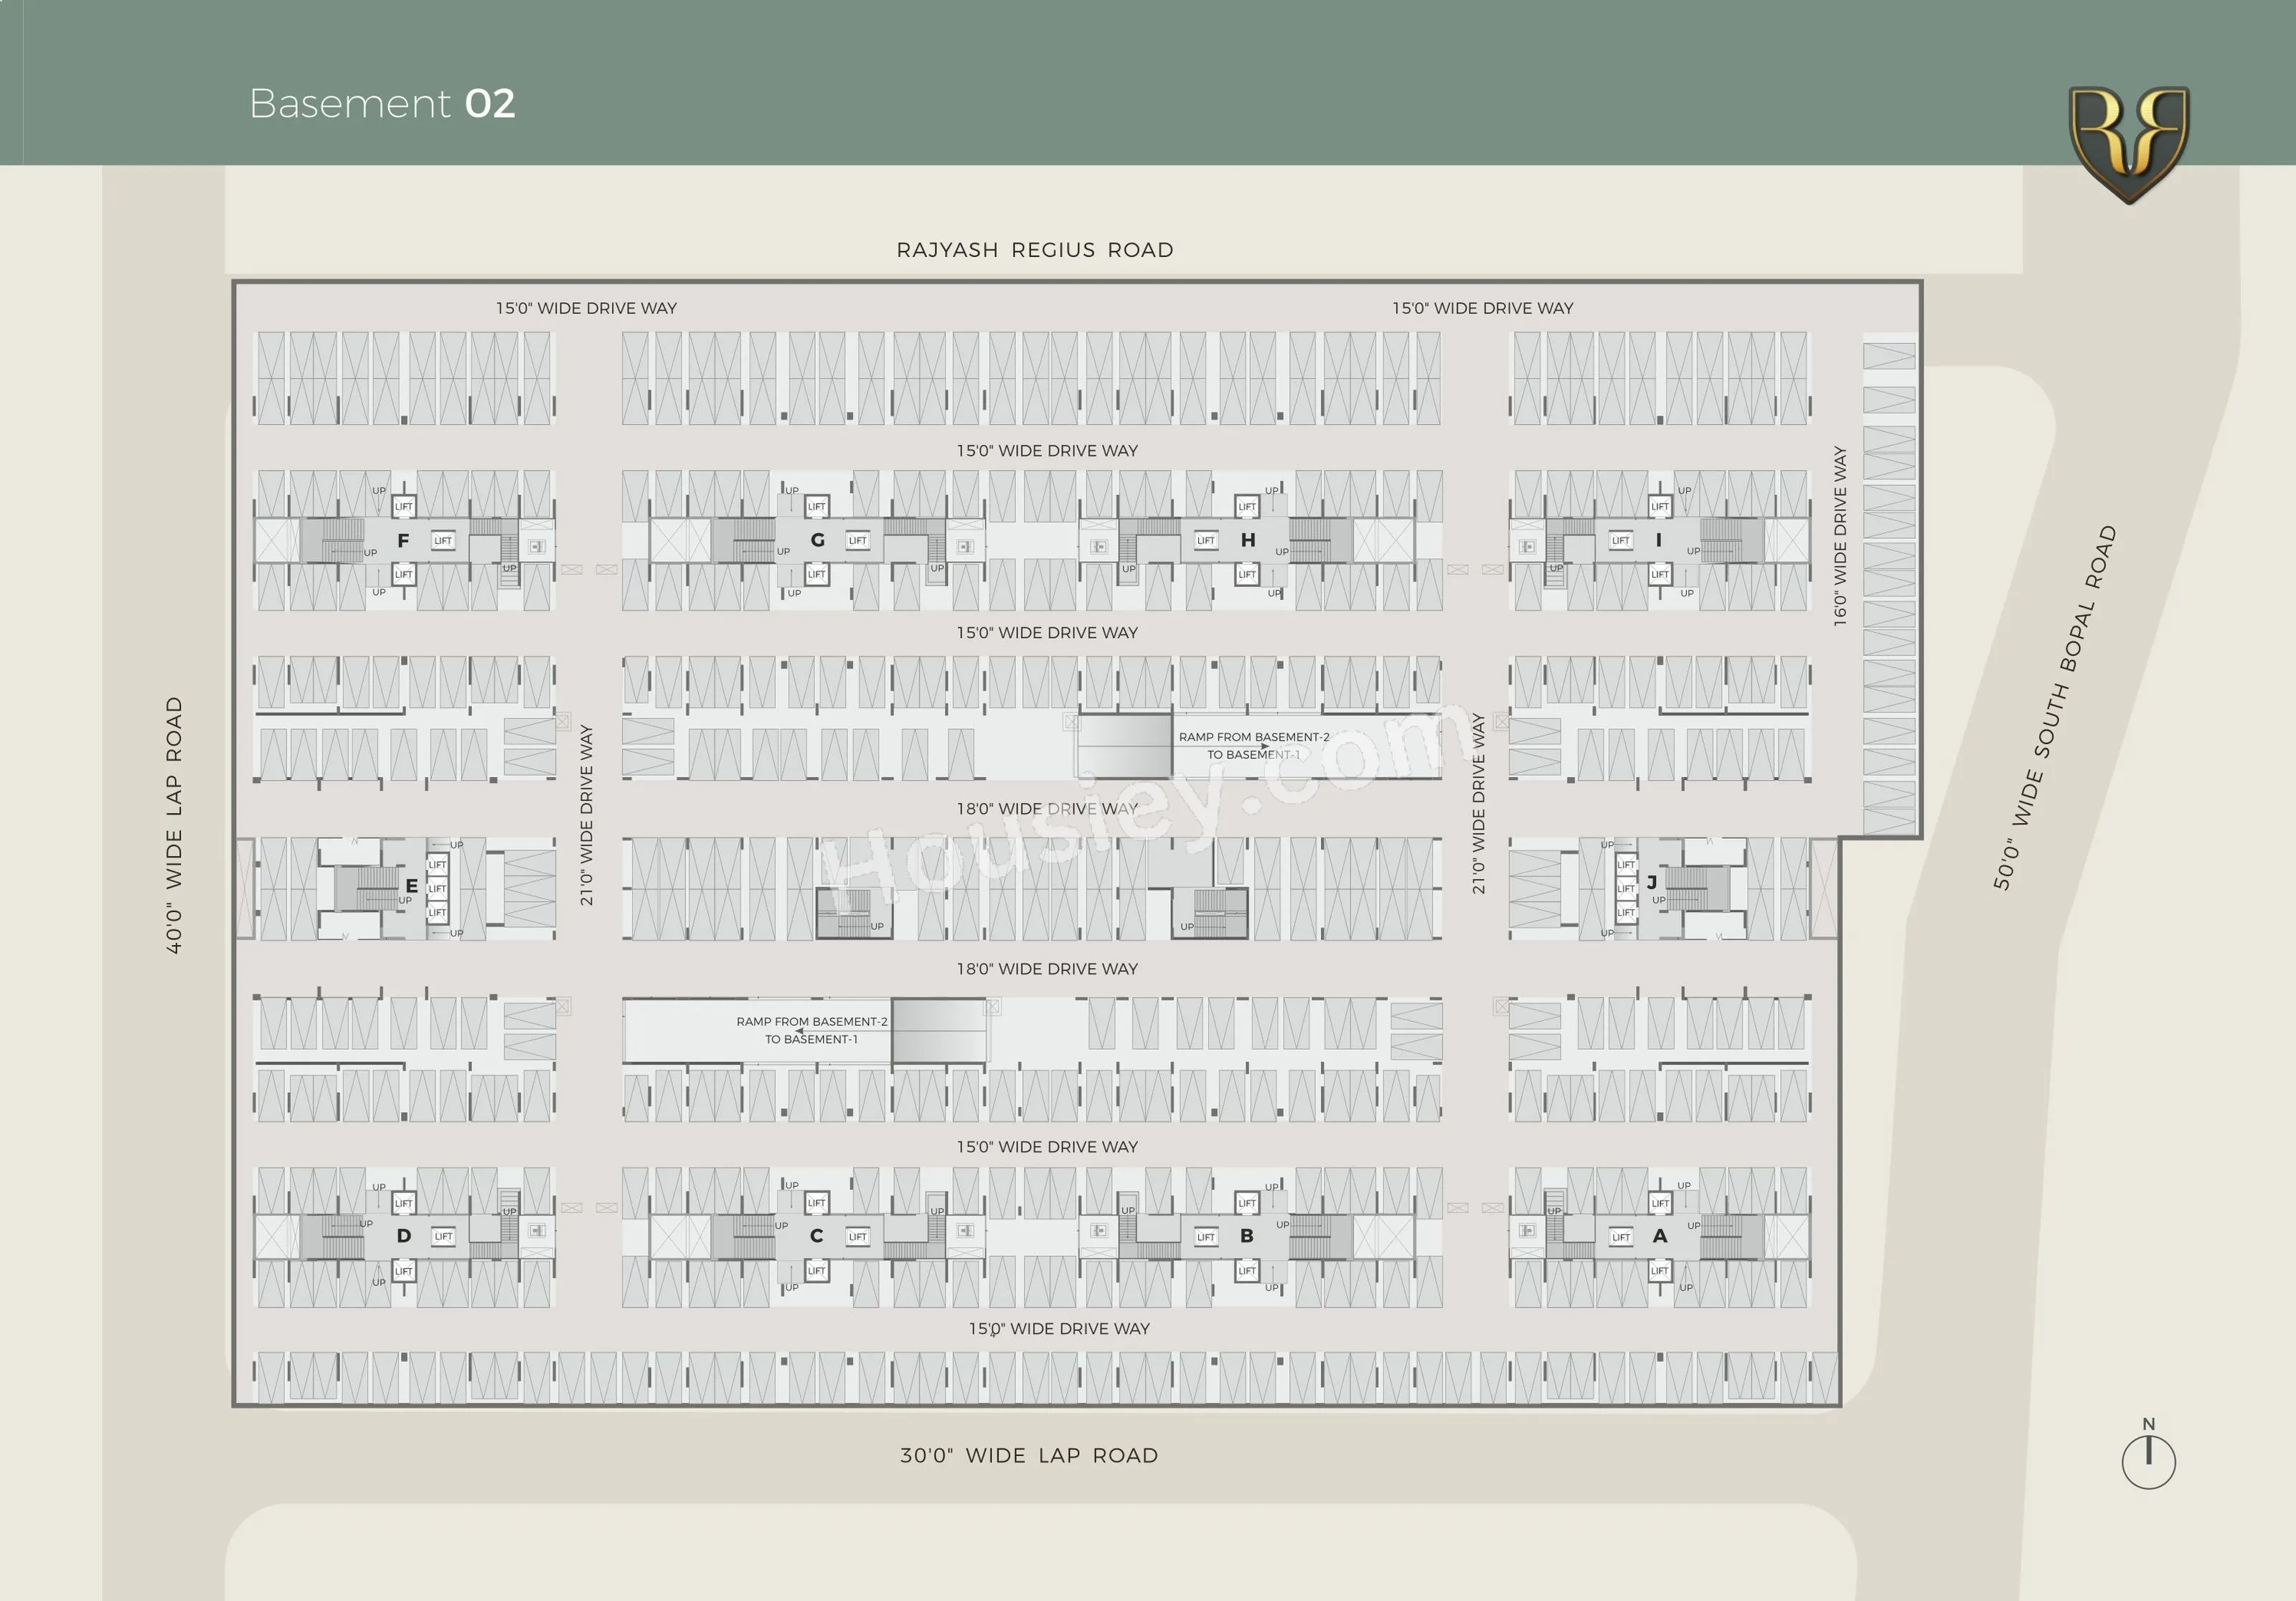The width and height of the screenshot is (2296, 1601).
Task: Click the 16'0" Wide Drive Way label
Action: click(x=1839, y=537)
